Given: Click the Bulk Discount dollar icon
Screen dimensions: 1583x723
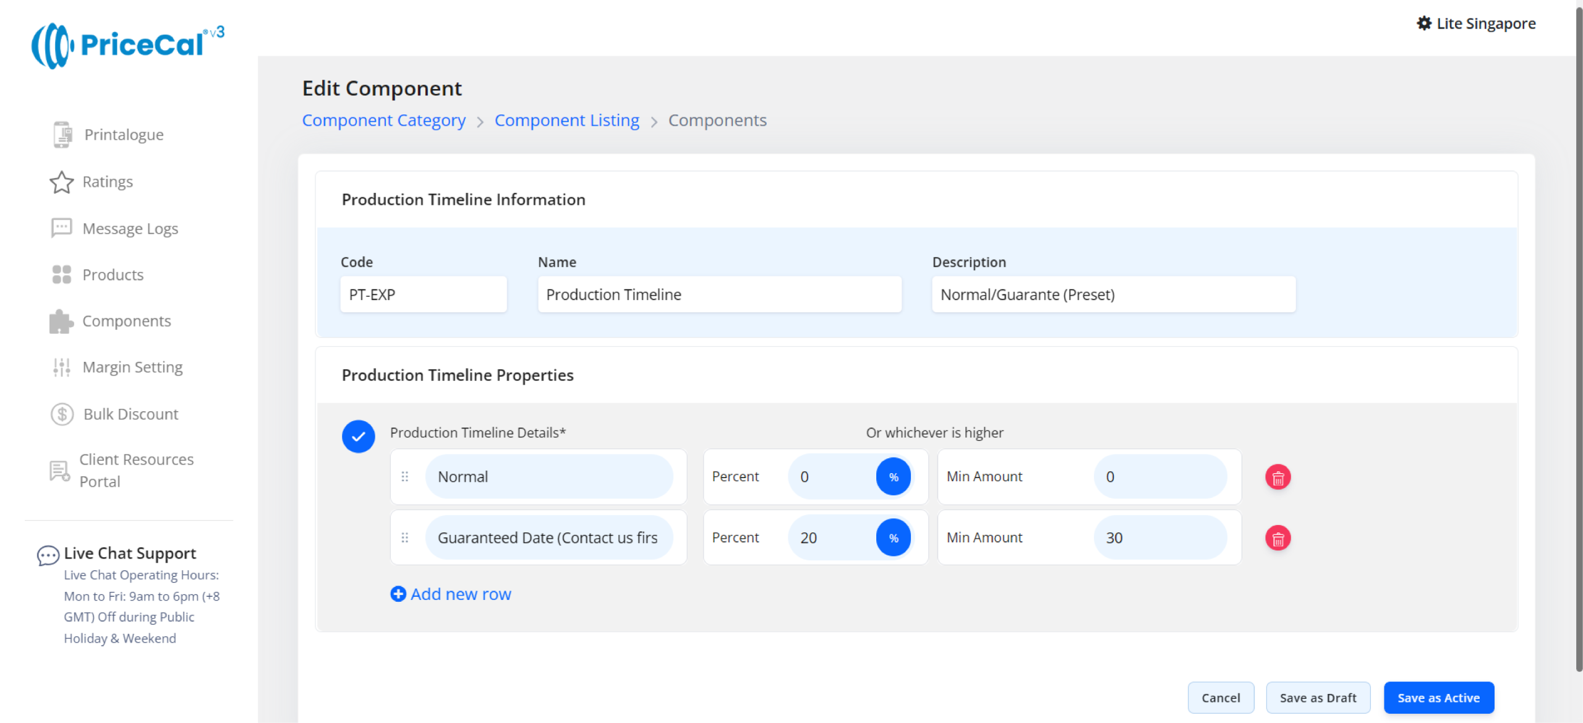Looking at the screenshot, I should pos(62,414).
